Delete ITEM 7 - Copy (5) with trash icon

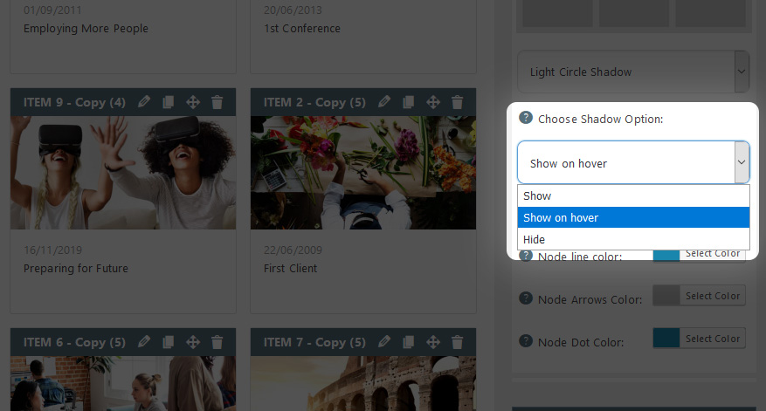click(458, 342)
